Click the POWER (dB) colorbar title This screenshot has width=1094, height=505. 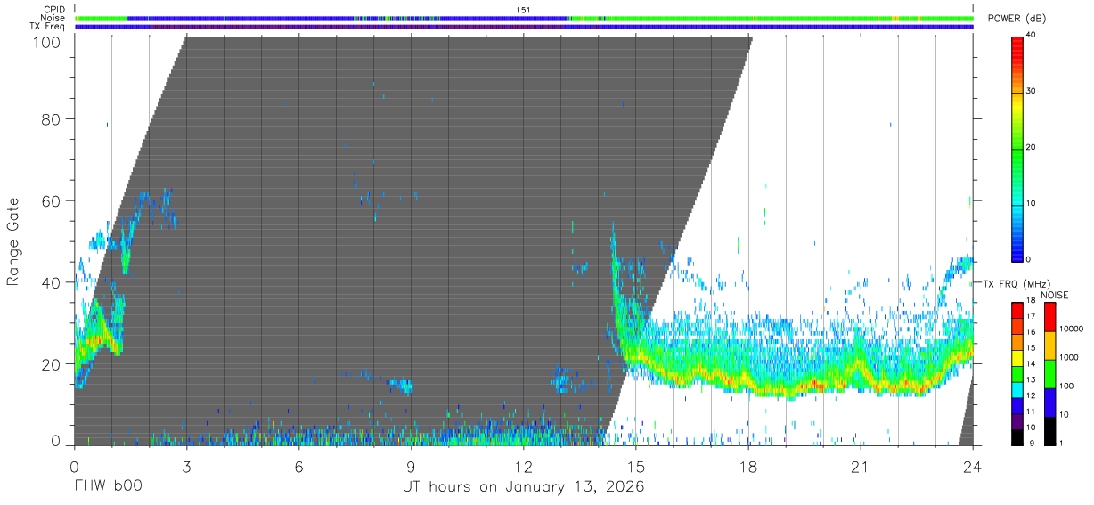pyautogui.click(x=1017, y=19)
